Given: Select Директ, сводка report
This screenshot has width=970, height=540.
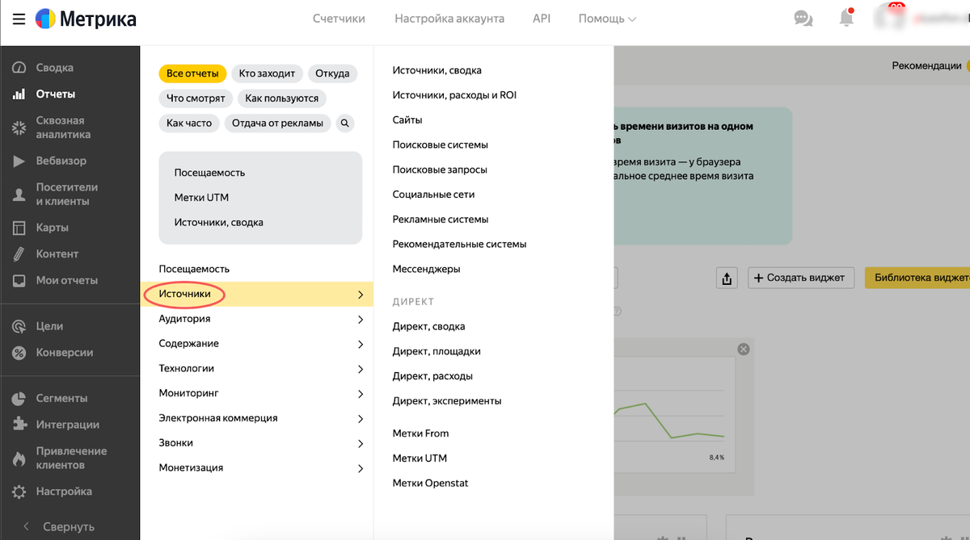Looking at the screenshot, I should click(x=428, y=327).
